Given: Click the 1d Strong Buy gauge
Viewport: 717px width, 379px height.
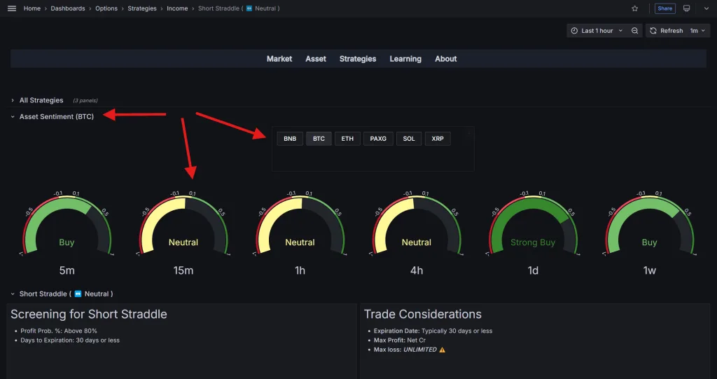Looking at the screenshot, I should (x=533, y=224).
